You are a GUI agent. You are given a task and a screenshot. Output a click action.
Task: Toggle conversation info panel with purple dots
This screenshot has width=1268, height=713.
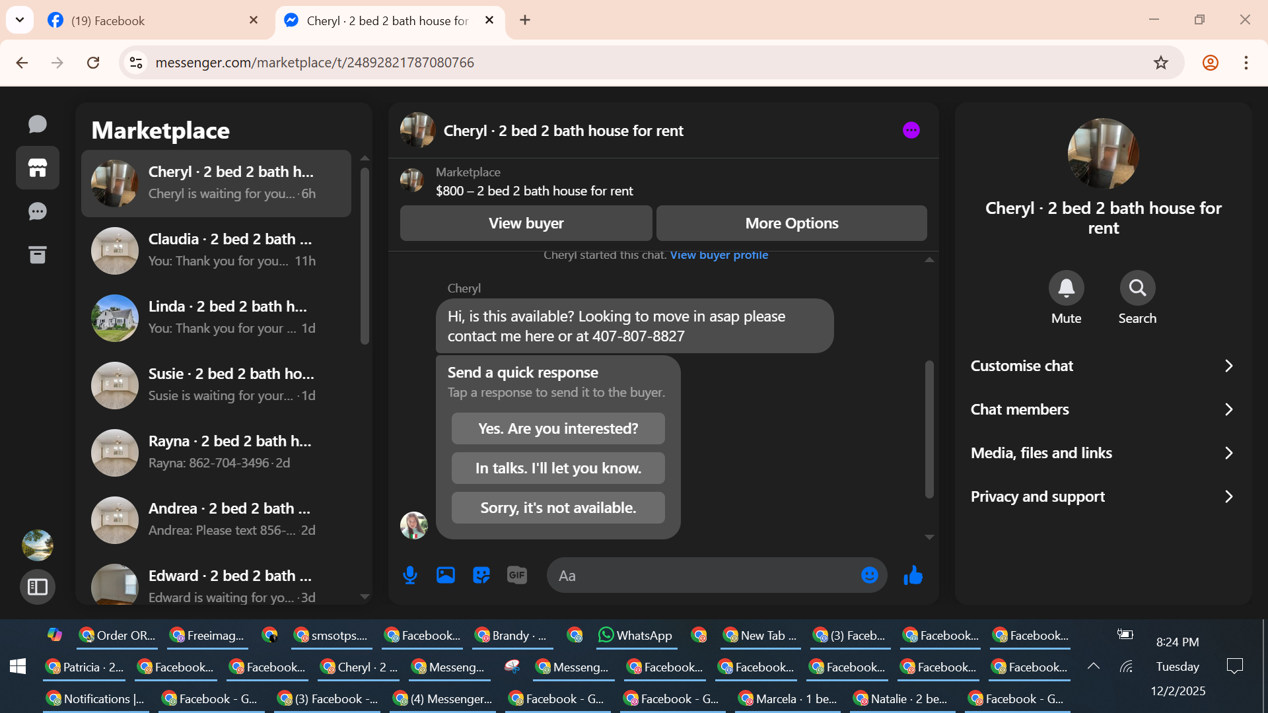coord(911,130)
